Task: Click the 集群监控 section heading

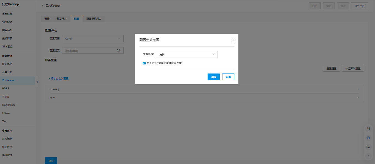Action: pos(7,131)
